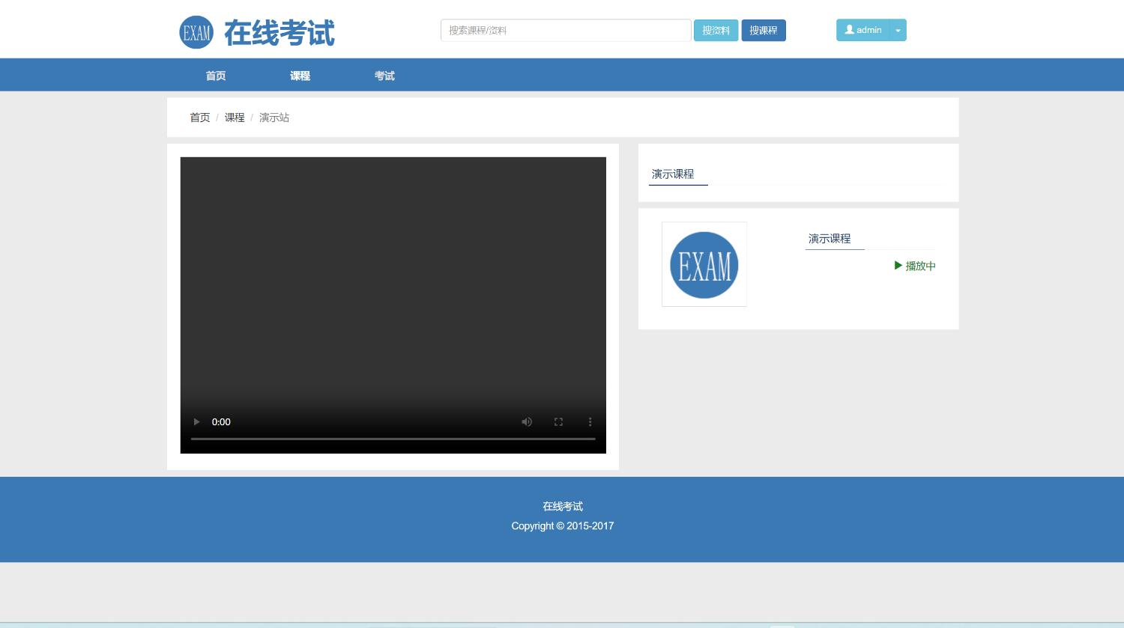Click the video progress seek bar

[393, 439]
